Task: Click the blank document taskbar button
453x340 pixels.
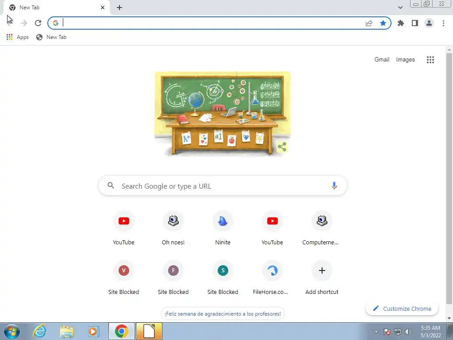Action: point(149,331)
